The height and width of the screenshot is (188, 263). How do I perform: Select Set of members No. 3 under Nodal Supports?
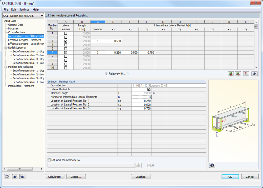point(28,59)
